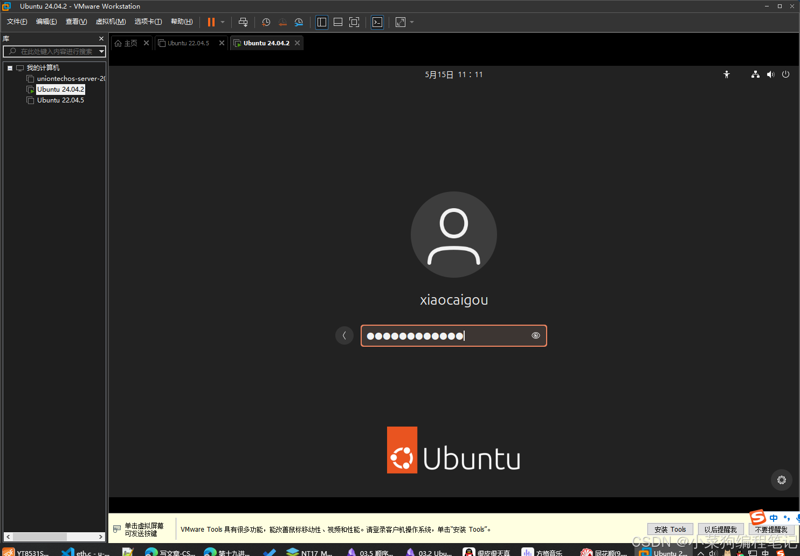This screenshot has height=556, width=800.
Task: Toggle password visibility with the eye icon
Action: (x=536, y=335)
